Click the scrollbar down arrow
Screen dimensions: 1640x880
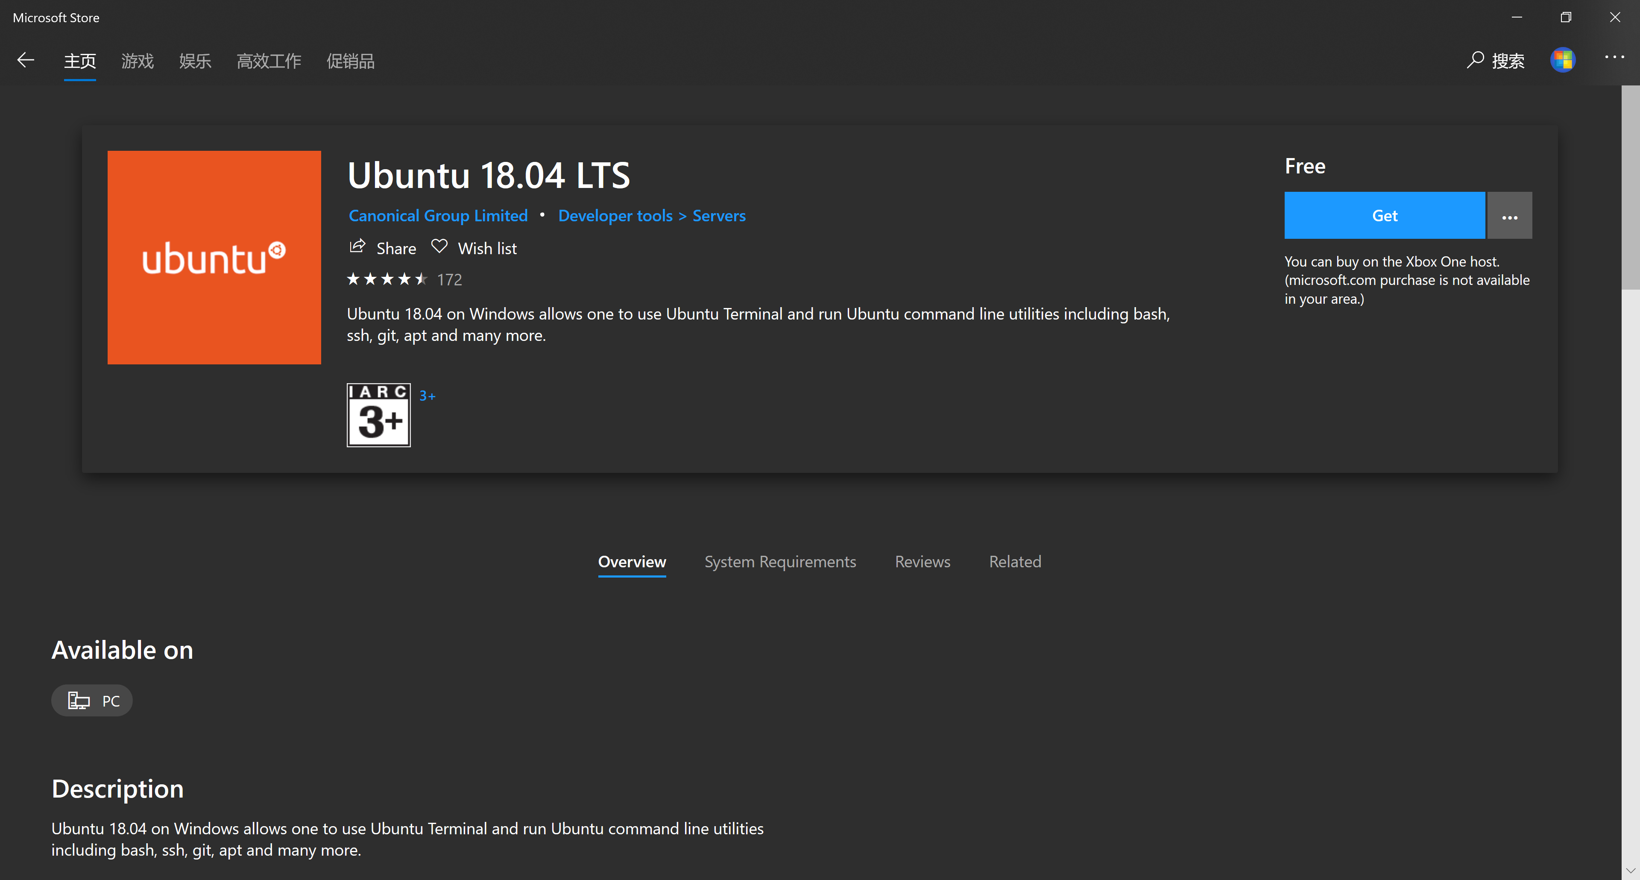1631,871
